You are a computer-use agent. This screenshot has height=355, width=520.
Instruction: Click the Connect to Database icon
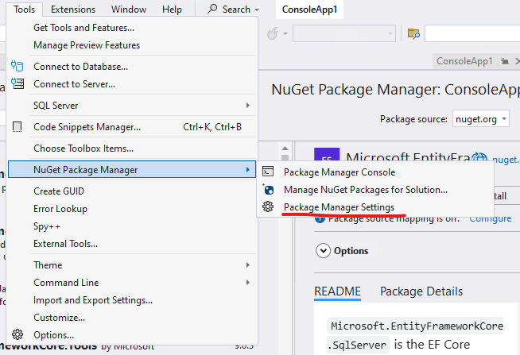[17, 66]
